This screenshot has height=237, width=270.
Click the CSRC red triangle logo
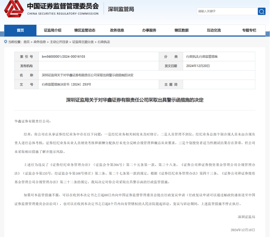[14, 9]
